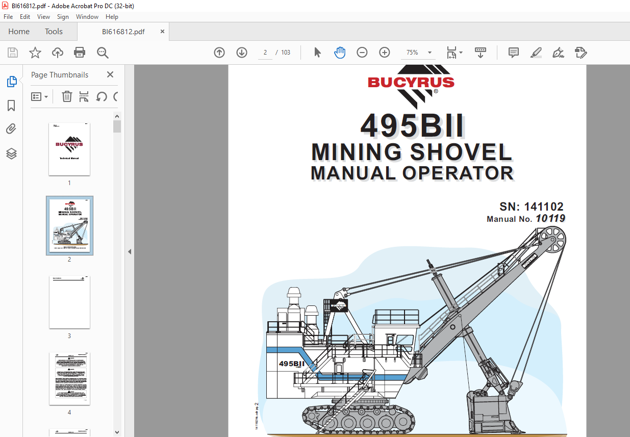Viewport: 630px width, 437px height.
Task: Select page 2 thumbnail
Action: pos(69,226)
